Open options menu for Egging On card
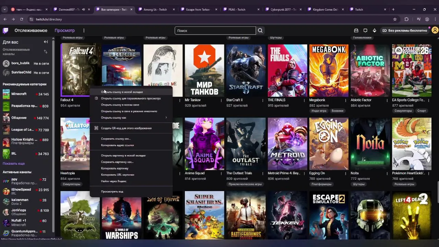 (x=346, y=173)
